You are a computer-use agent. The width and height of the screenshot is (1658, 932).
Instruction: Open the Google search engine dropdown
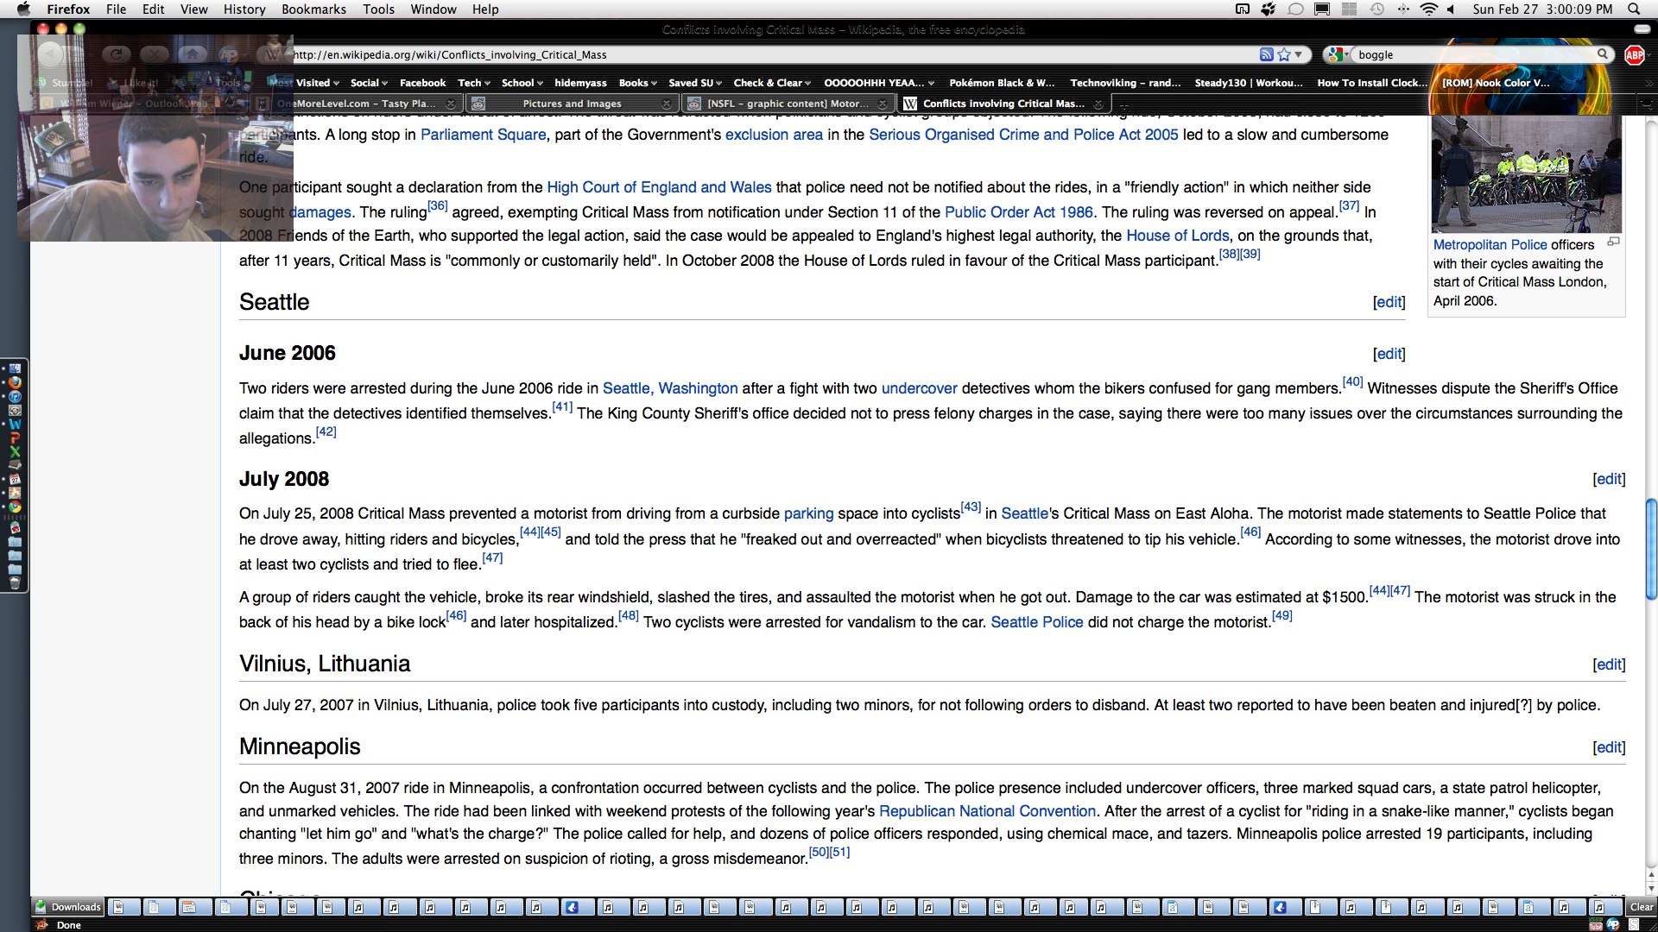click(x=1338, y=54)
